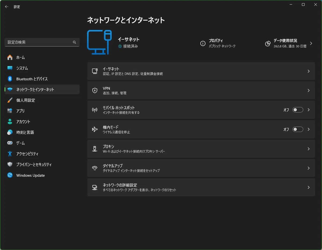Image resolution: width=322 pixels, height=250 pixels.
Task: Click the モバイル ホットスポット antenna icon
Action: [x=95, y=110]
